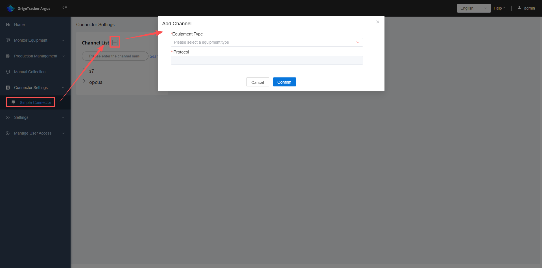This screenshot has height=268, width=542.
Task: Click the Confirm button
Action: [x=284, y=82]
